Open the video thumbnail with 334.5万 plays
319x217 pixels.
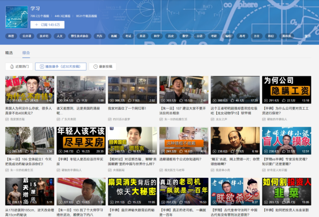(x=81, y=90)
